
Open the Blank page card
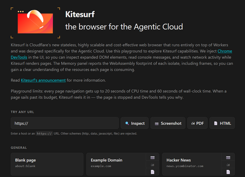[47, 164]
